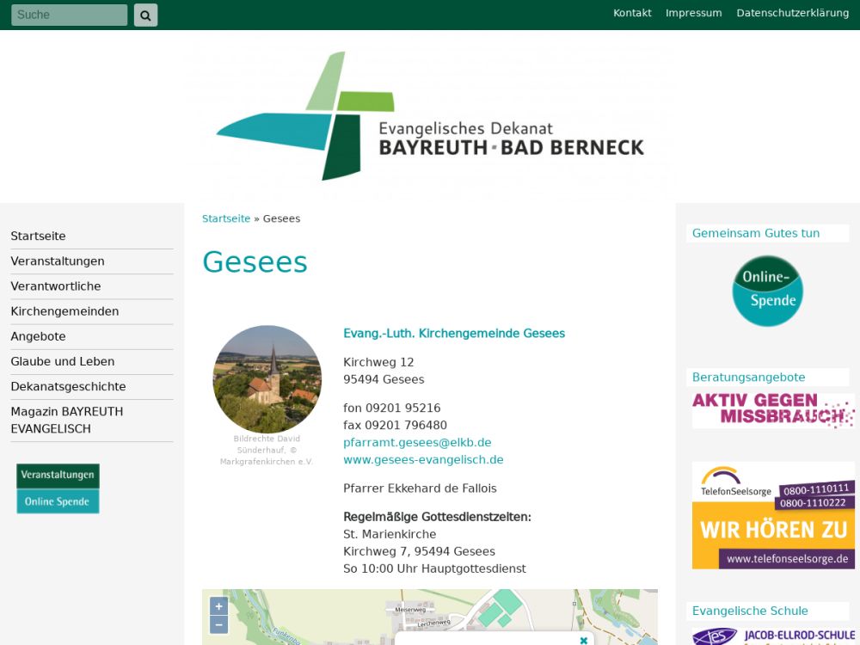
Task: Click the Gesees church photo
Action: [x=267, y=378]
